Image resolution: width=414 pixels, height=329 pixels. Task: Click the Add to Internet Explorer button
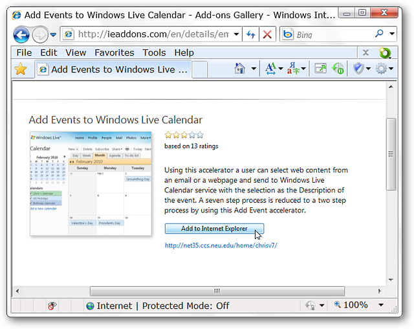click(x=214, y=229)
